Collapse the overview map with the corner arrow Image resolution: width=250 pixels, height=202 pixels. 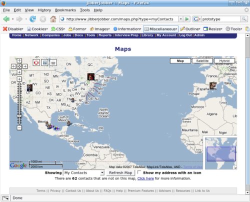(x=235, y=168)
